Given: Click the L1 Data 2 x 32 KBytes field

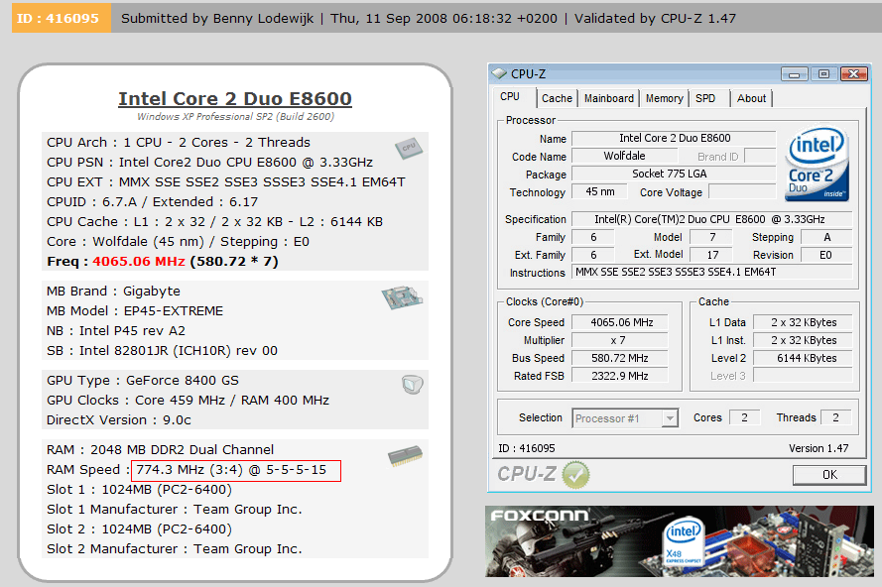Looking at the screenshot, I should (x=804, y=322).
